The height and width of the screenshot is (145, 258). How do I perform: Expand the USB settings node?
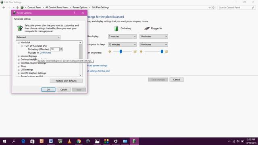pyautogui.click(x=19, y=70)
